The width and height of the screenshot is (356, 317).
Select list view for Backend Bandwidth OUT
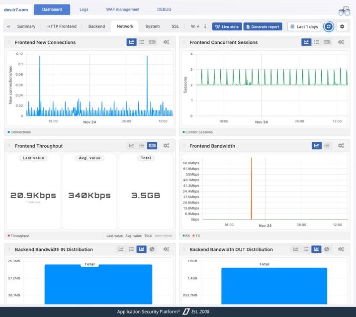pos(306,249)
